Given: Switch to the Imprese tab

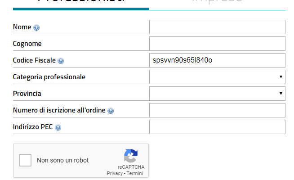Looking at the screenshot, I should coord(217,2).
